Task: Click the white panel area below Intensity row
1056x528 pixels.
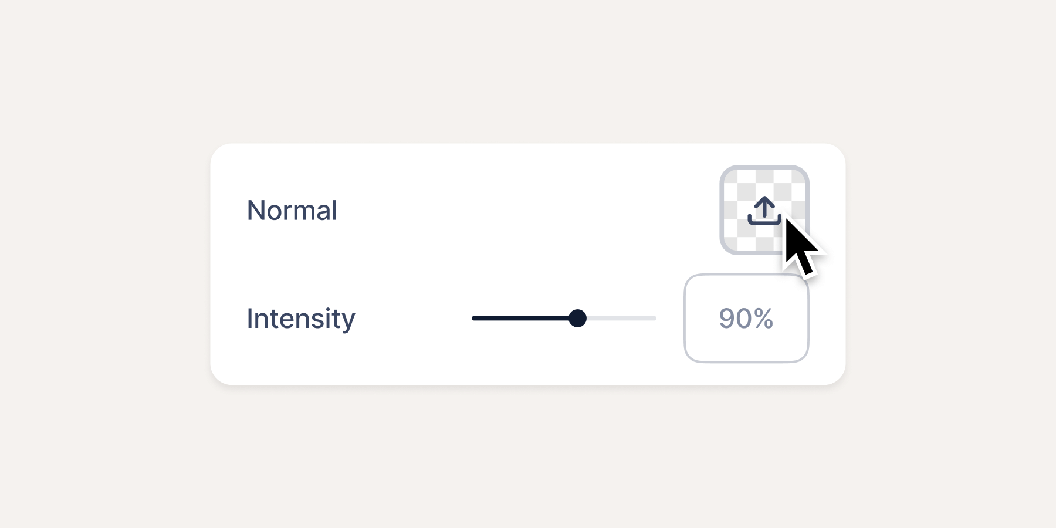Action: pyautogui.click(x=528, y=373)
